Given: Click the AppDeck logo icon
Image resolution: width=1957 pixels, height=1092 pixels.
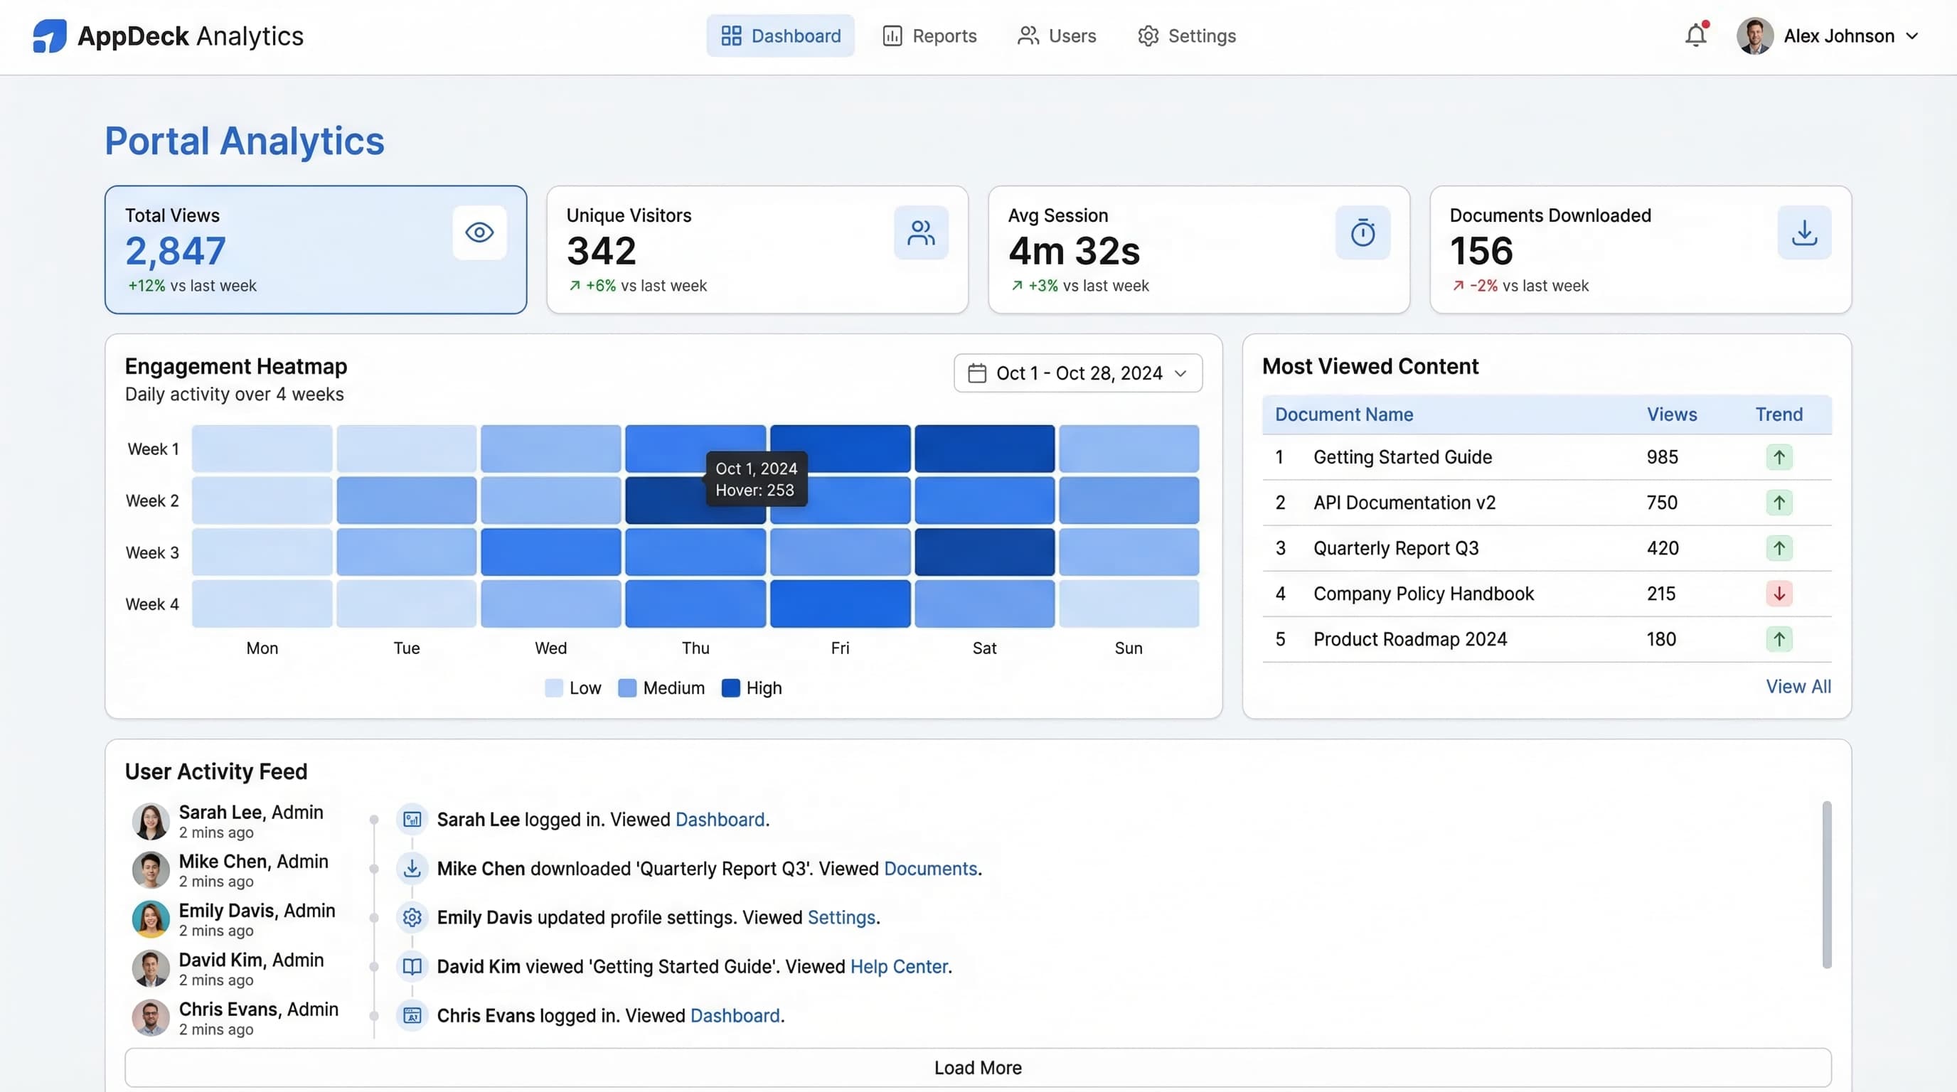Looking at the screenshot, I should [x=49, y=36].
